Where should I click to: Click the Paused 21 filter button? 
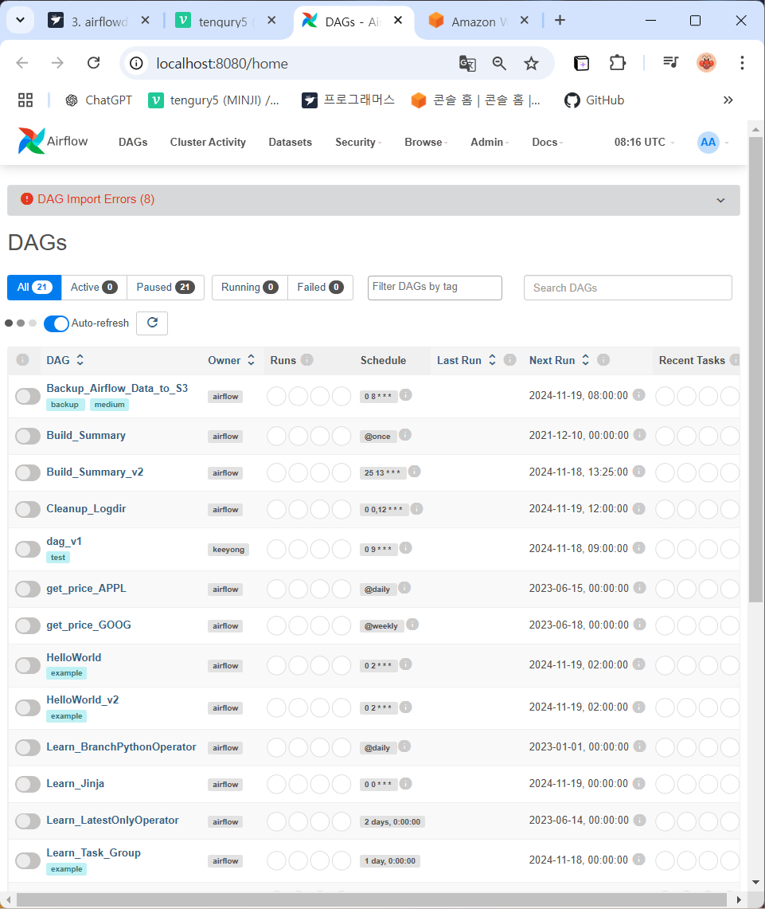[x=165, y=288]
